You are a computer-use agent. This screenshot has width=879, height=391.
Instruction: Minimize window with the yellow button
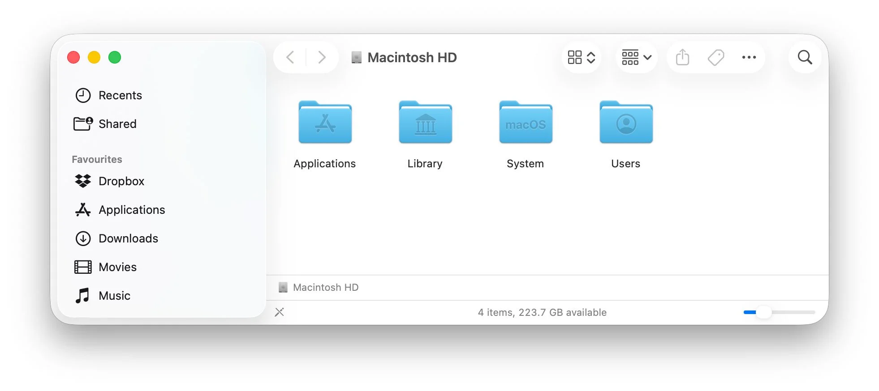tap(94, 57)
